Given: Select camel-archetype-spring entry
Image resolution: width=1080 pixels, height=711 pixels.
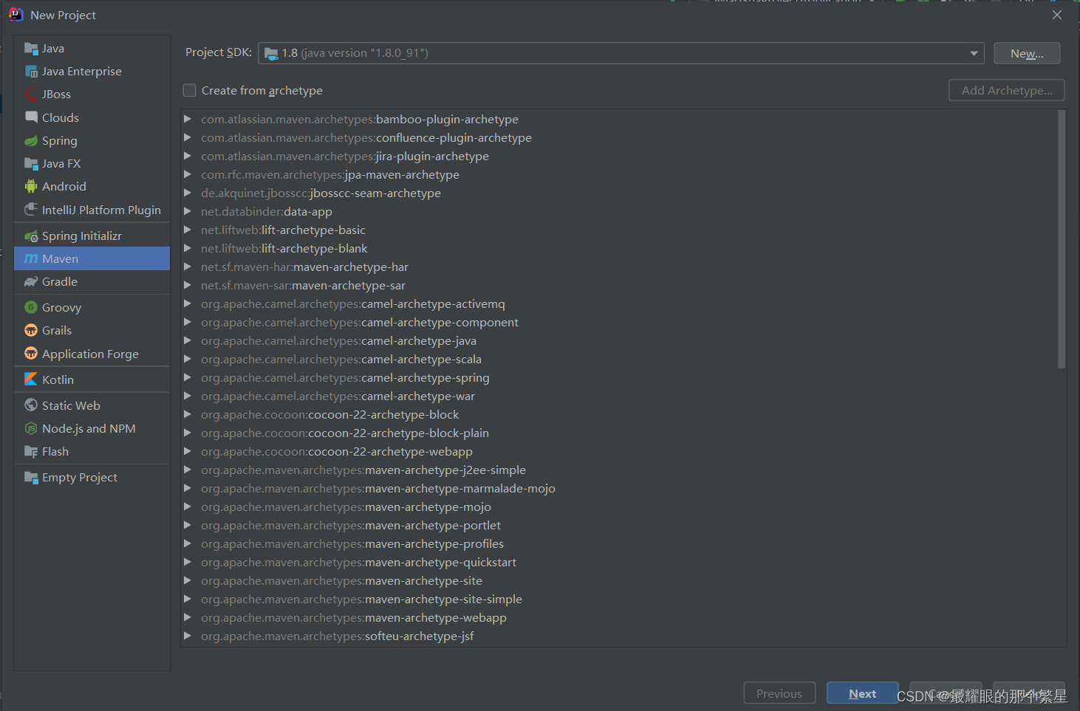Looking at the screenshot, I should coord(345,377).
